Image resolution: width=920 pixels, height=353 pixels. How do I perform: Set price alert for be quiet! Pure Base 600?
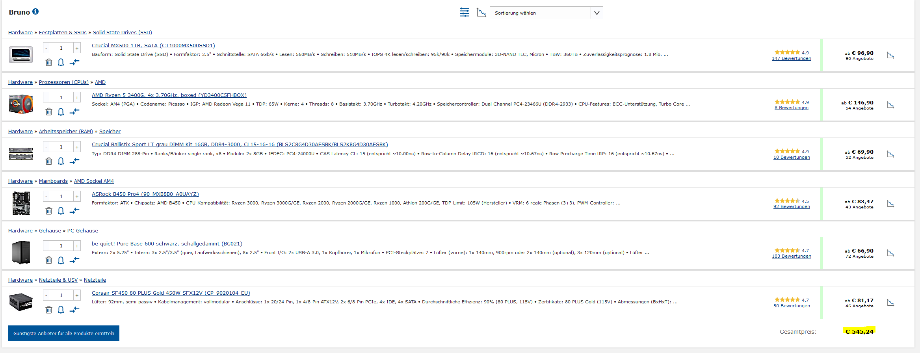[x=61, y=260]
